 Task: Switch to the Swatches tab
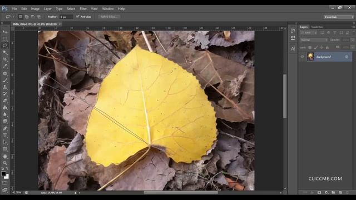(317, 27)
